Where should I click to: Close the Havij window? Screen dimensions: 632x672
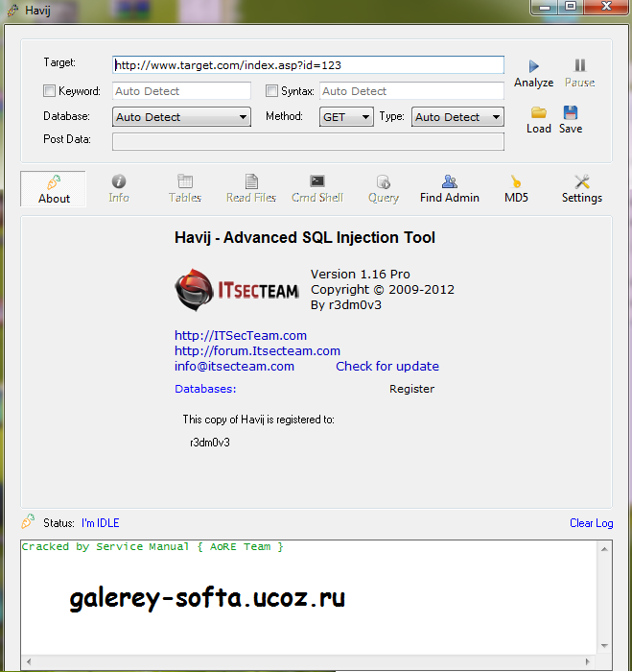(606, 7)
